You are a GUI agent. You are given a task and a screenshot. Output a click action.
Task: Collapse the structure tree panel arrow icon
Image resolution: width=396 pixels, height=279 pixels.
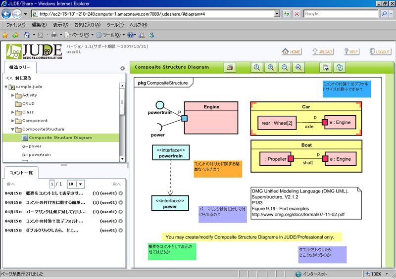(x=122, y=68)
